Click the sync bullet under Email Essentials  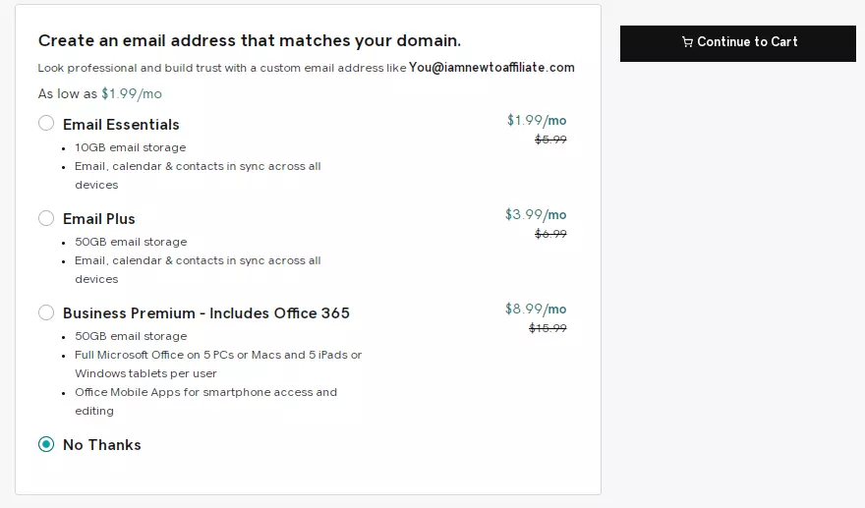pyautogui.click(x=198, y=176)
